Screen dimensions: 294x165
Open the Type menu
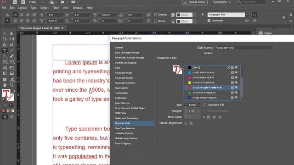click(x=34, y=8)
